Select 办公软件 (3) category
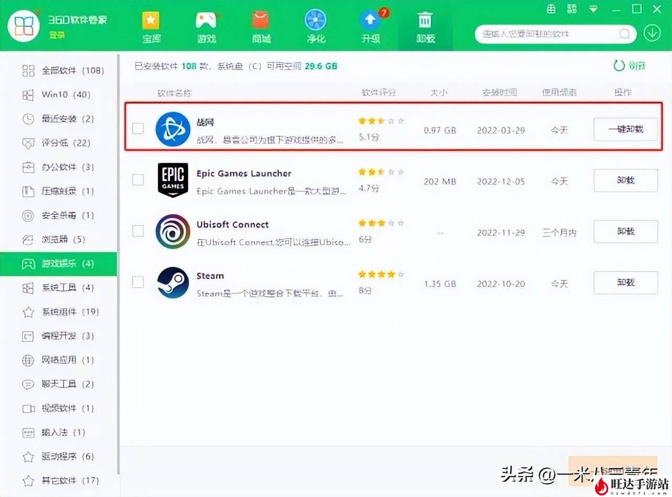 (59, 167)
